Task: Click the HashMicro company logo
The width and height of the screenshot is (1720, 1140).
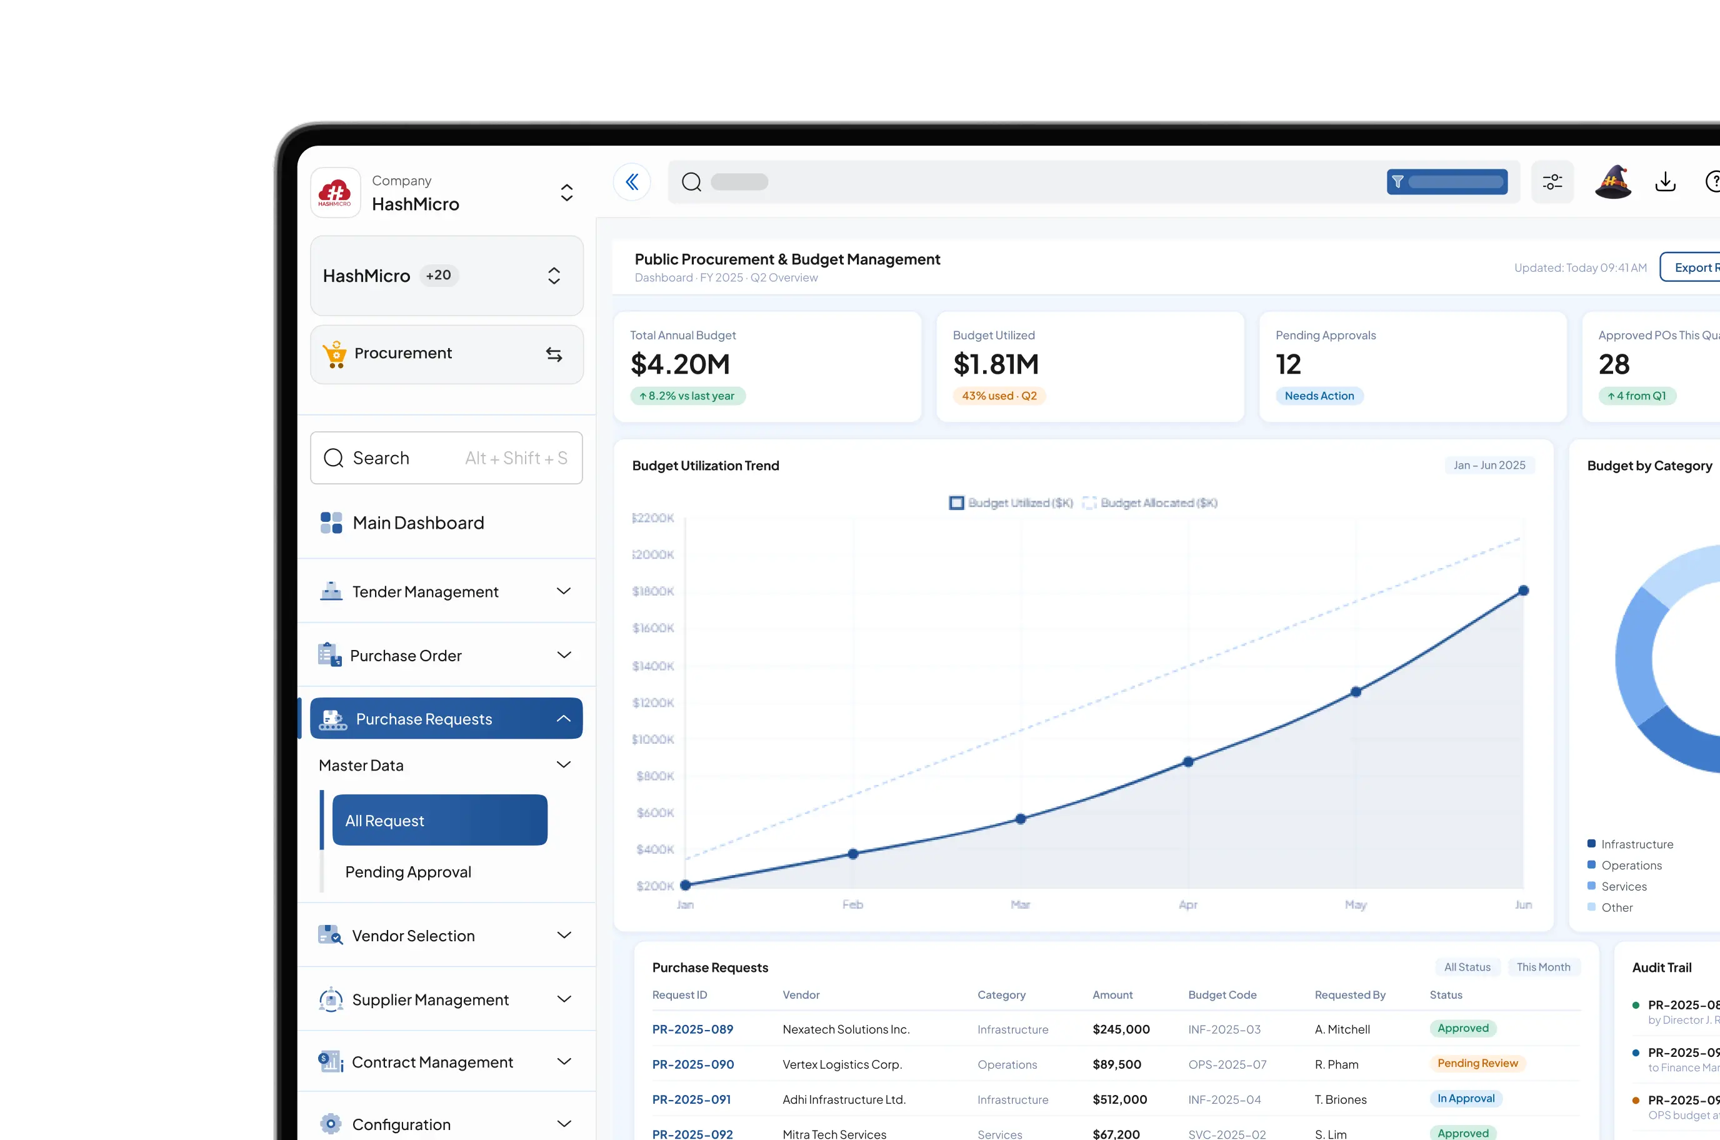Action: pyautogui.click(x=335, y=192)
